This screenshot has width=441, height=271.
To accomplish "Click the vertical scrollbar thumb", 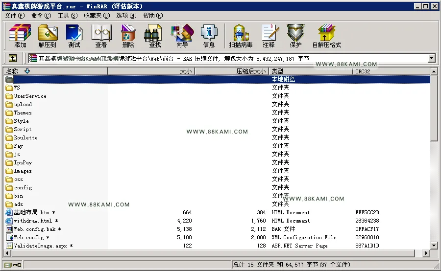I will pyautogui.click(x=434, y=108).
